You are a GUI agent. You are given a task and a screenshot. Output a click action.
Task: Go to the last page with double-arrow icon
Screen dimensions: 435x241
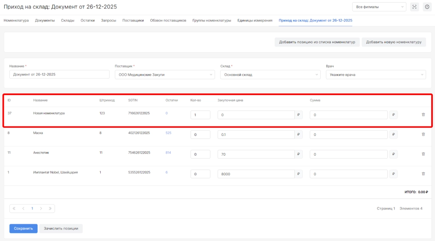click(x=50, y=208)
